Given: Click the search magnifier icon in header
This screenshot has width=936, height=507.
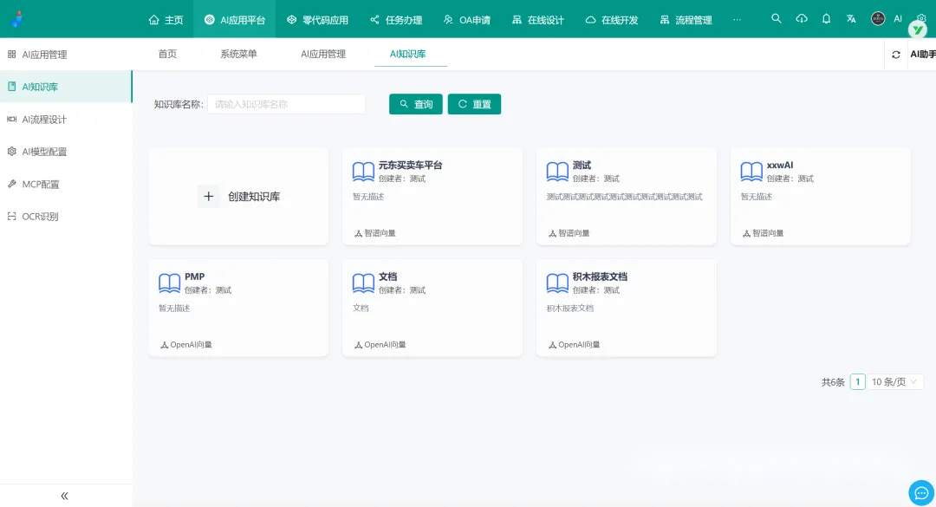Looking at the screenshot, I should point(777,19).
